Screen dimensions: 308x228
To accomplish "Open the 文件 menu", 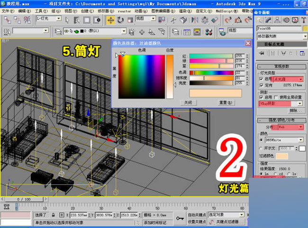I will 8,11.
